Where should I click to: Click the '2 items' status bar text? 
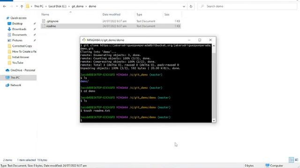(7, 160)
